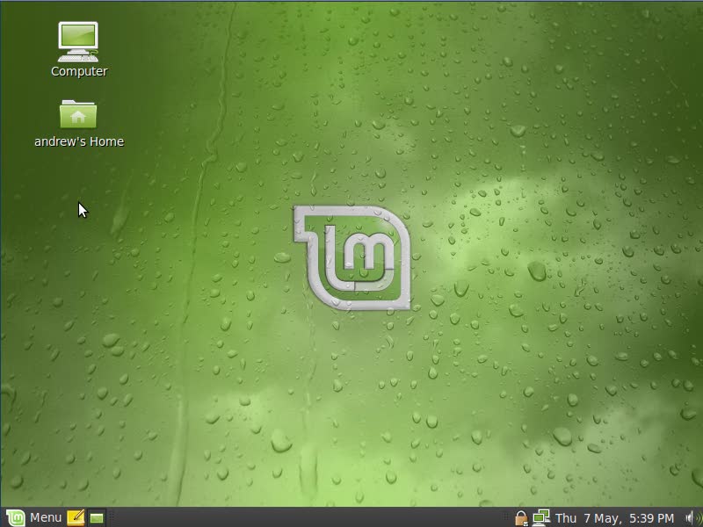The image size is (703, 527).
Task: Click the Mint logo in the wallpaper
Action: pyautogui.click(x=351, y=257)
